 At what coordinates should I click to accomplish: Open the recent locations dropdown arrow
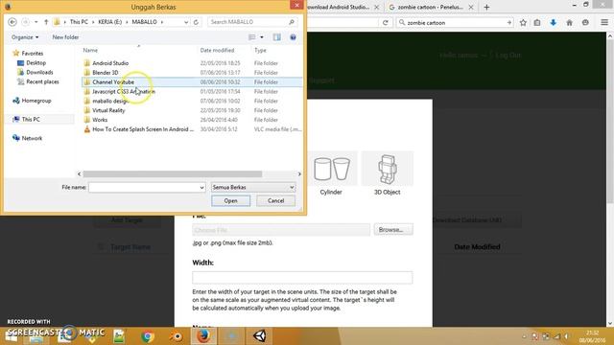click(36, 22)
